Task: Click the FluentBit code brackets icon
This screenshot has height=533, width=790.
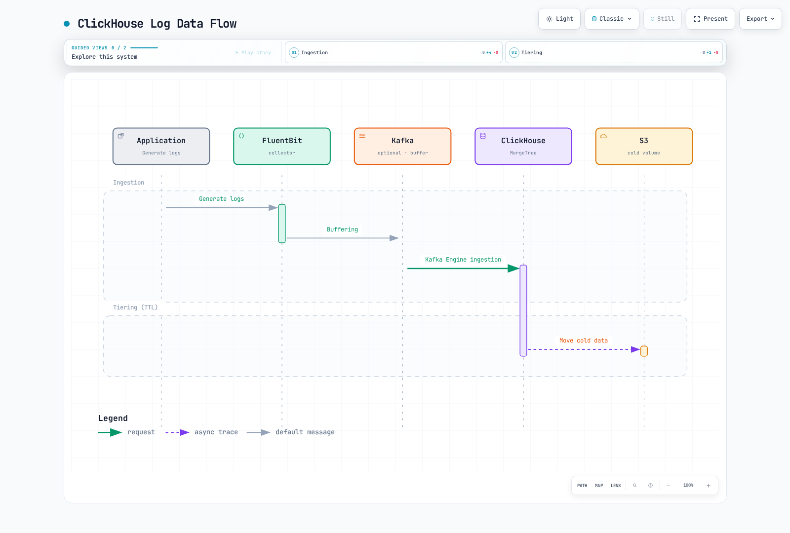Action: pos(241,136)
